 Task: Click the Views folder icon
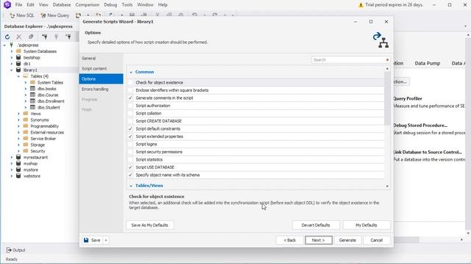[x=26, y=114]
